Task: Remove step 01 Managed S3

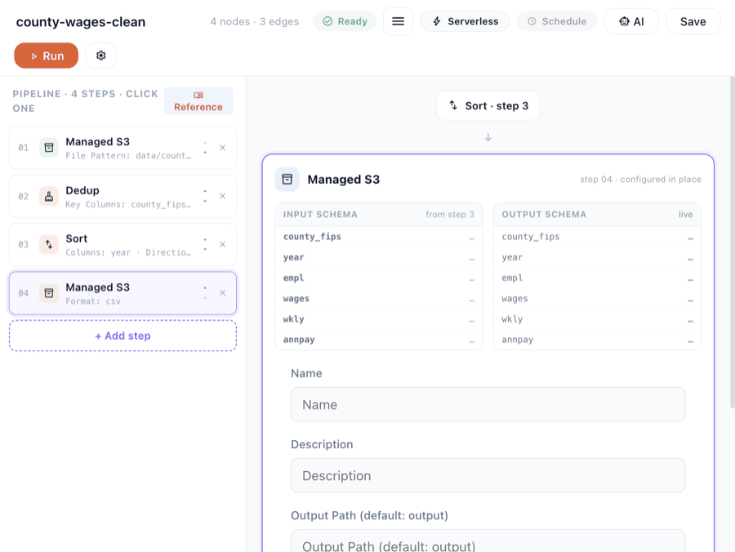Action: pyautogui.click(x=223, y=148)
